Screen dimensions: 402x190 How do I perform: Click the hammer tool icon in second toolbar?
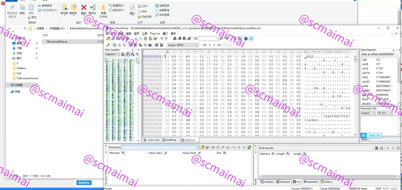pos(108,45)
